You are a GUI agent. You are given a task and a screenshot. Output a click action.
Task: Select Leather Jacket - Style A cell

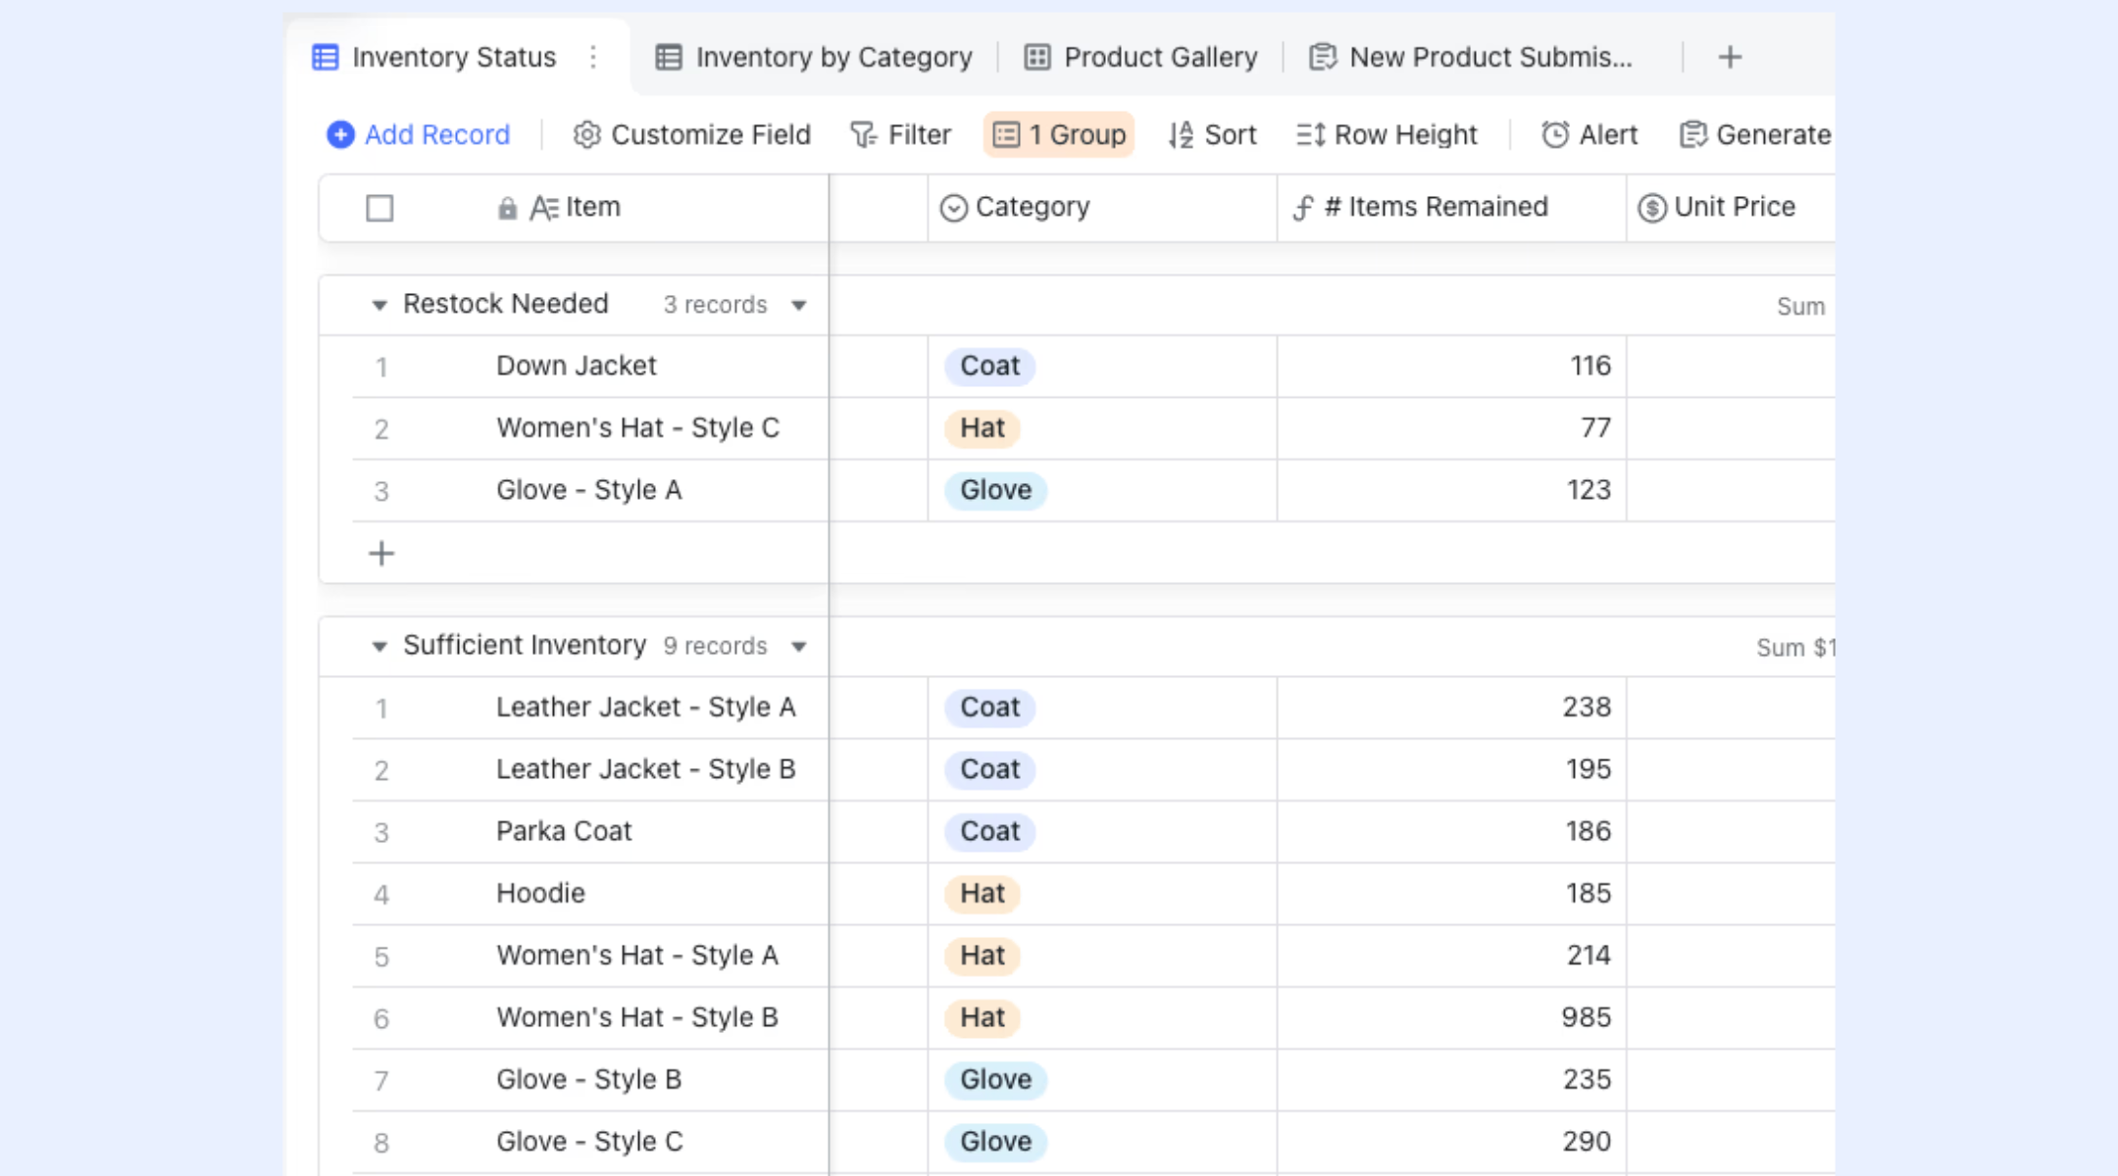click(x=645, y=708)
